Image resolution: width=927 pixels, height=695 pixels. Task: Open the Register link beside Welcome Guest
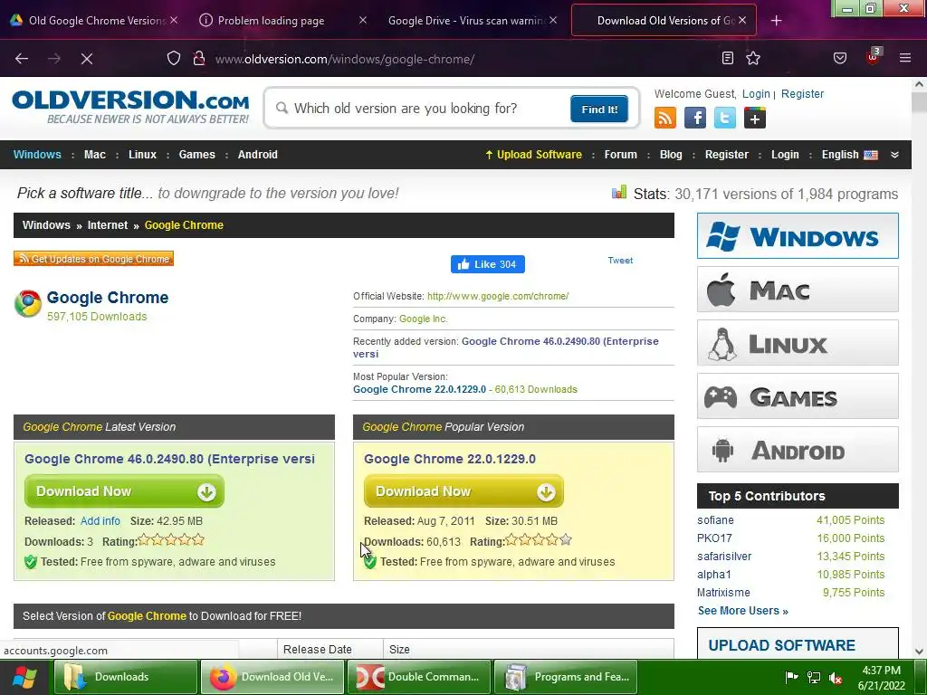pyautogui.click(x=802, y=94)
